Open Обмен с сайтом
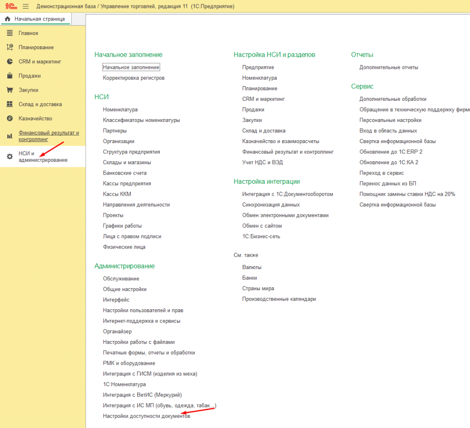The height and width of the screenshot is (428, 470). pos(262,226)
